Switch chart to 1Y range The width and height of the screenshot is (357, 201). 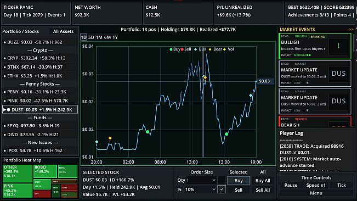pyautogui.click(x=115, y=37)
